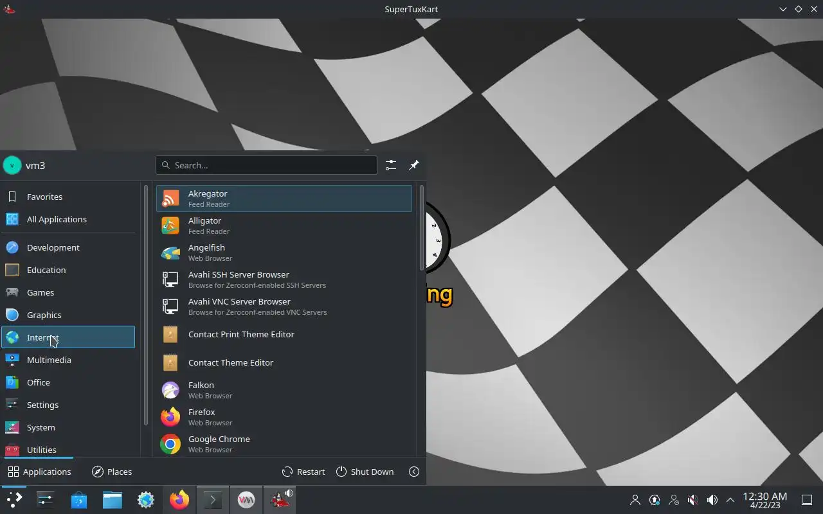Open the software updates tray icon
This screenshot has width=823, height=514.
point(655,500)
